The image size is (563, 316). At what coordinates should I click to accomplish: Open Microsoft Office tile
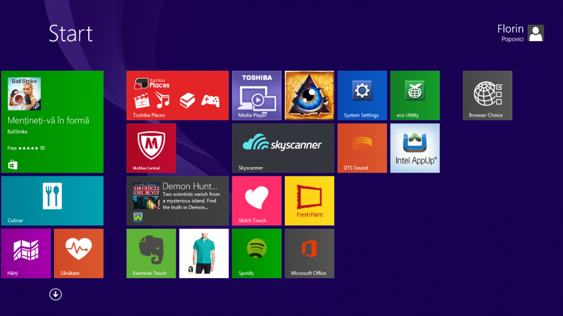pos(310,253)
